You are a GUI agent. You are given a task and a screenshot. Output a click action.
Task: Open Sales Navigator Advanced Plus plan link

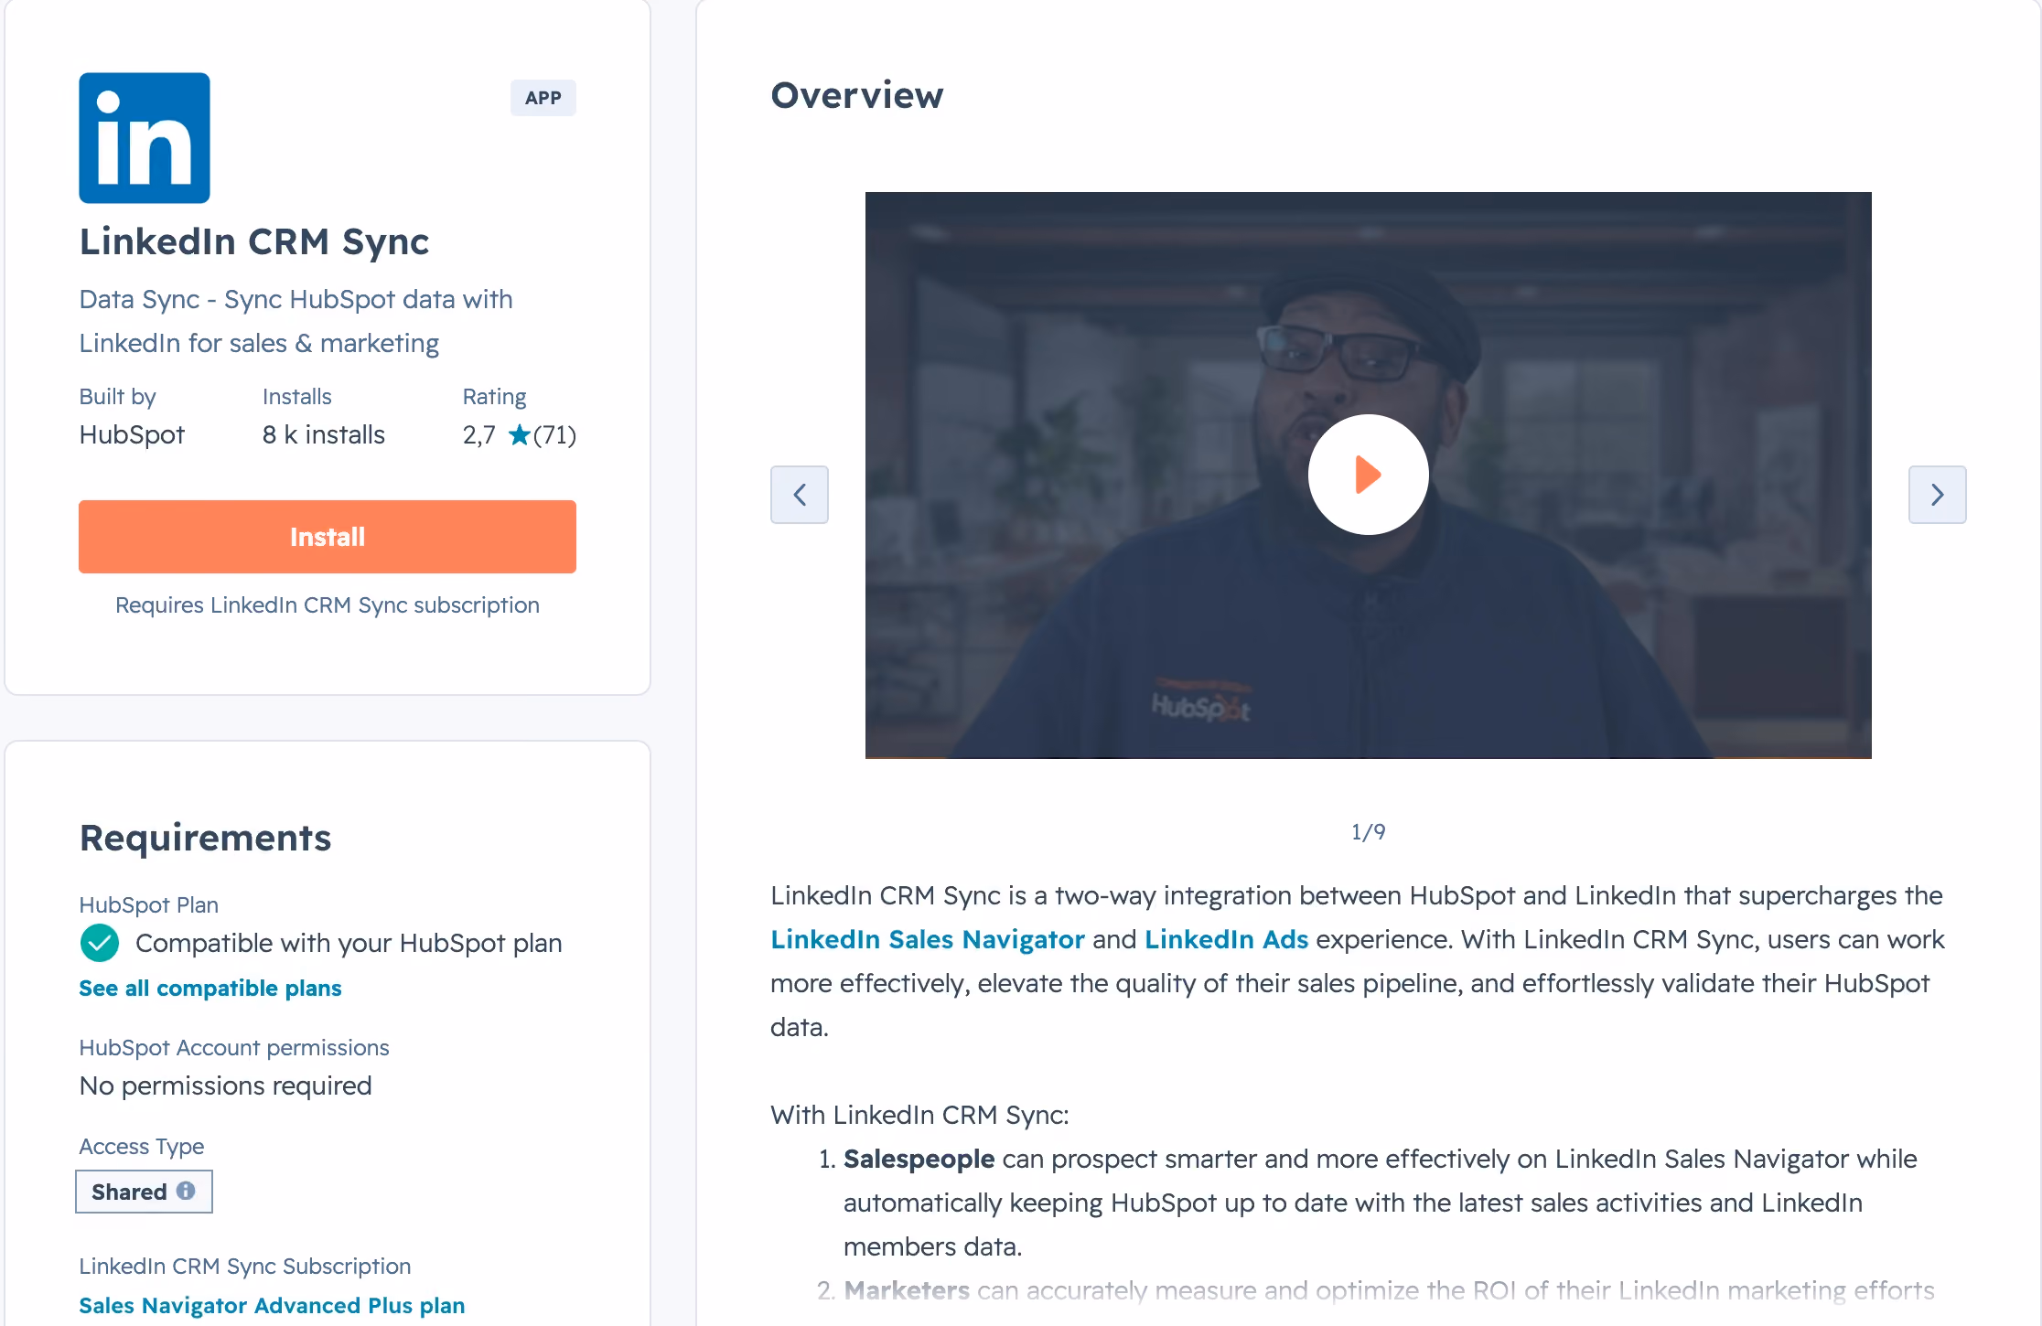coord(272,1306)
